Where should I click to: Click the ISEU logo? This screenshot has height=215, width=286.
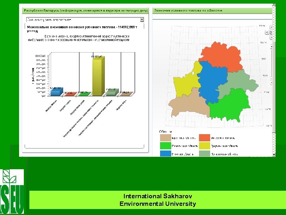point(12,192)
